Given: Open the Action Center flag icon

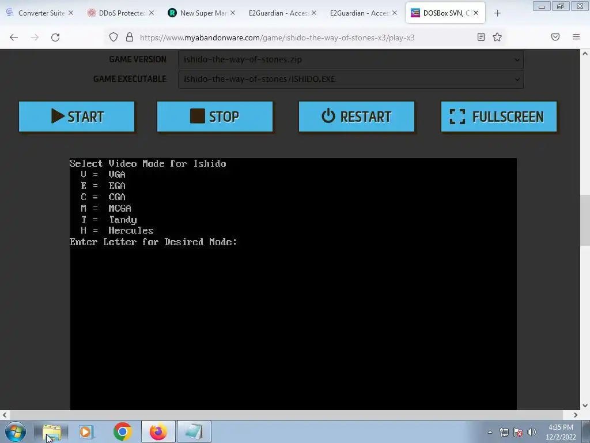Looking at the screenshot, I should pos(518,433).
